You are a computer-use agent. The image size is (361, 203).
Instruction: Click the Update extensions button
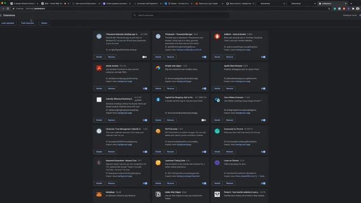tap(44, 23)
